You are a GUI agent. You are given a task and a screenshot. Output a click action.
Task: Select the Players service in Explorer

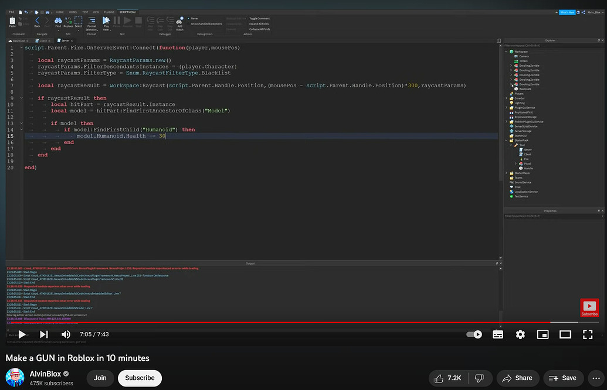coord(517,94)
